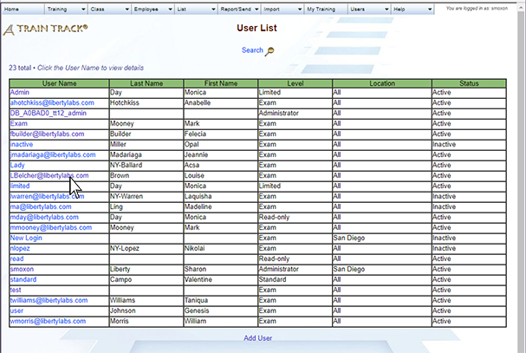Open the Lady user name link
Viewport: 526px width, 353px height.
[17, 166]
